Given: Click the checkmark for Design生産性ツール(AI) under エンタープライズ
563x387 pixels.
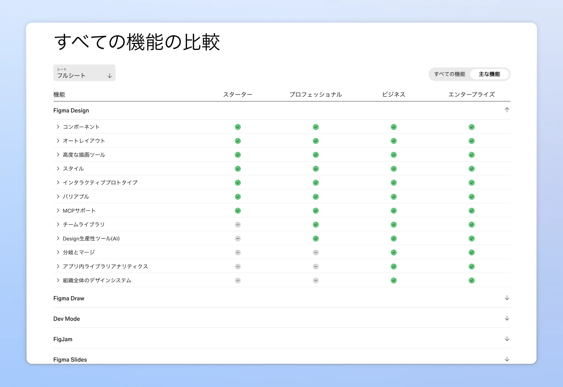Looking at the screenshot, I should pyautogui.click(x=472, y=238).
